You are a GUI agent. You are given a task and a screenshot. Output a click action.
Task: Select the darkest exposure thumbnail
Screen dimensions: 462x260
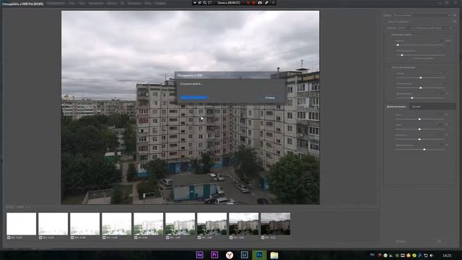[x=276, y=224]
